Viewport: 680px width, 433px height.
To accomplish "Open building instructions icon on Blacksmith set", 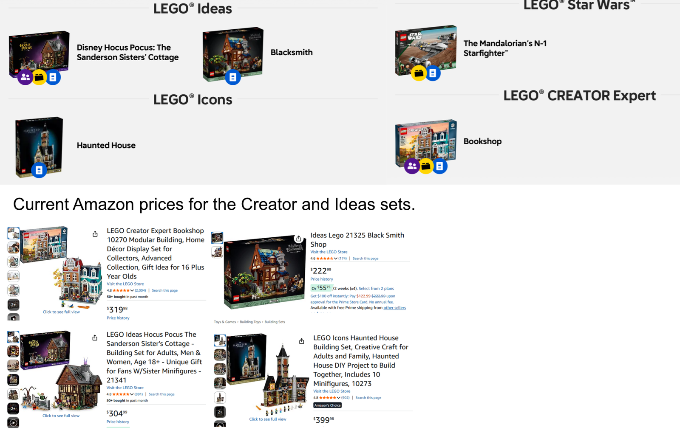I will pos(232,77).
